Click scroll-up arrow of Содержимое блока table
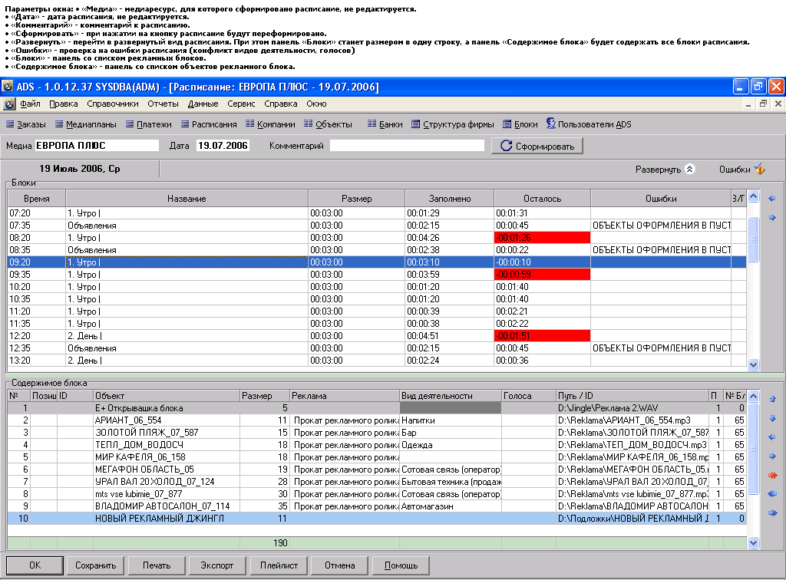 pos(753,396)
